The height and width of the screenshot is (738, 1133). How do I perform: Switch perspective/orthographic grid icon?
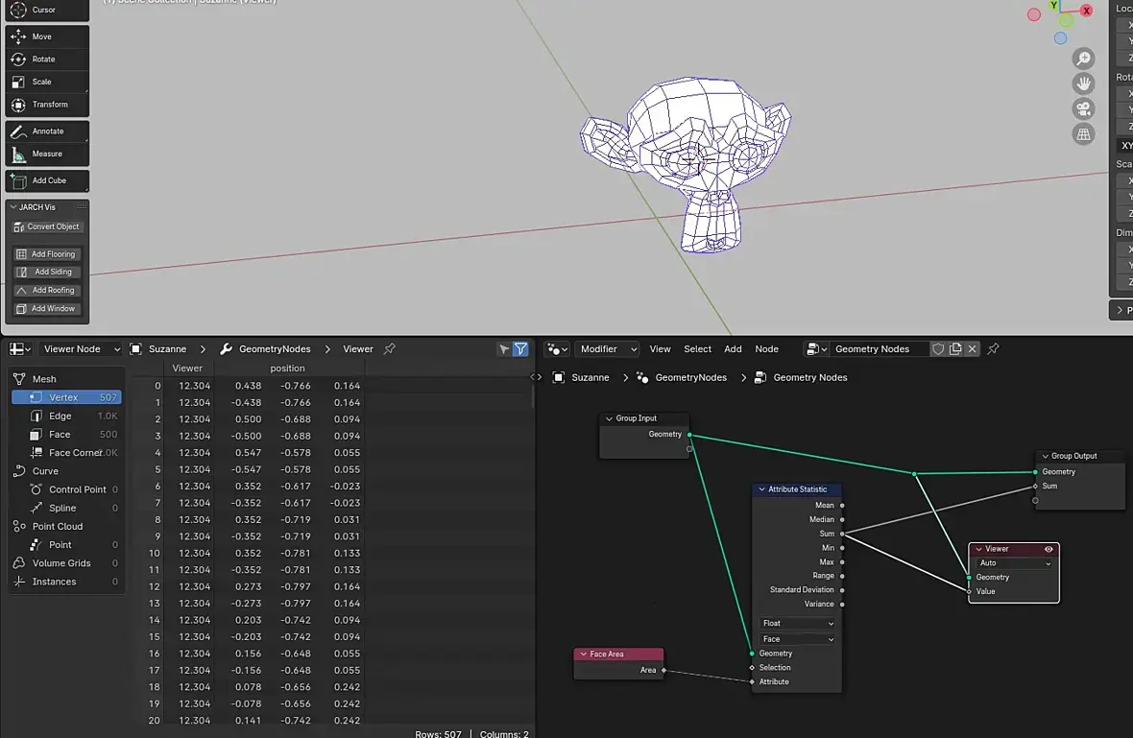pyautogui.click(x=1083, y=134)
